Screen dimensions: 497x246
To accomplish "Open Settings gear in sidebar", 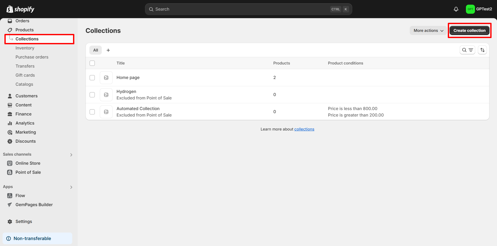I will [x=10, y=221].
